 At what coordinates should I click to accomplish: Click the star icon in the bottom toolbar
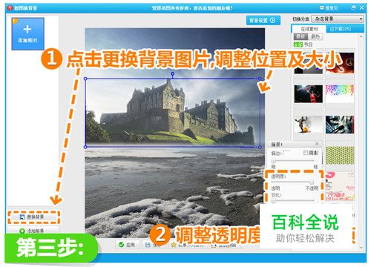174,245
